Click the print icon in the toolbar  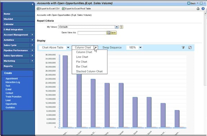tap(198, 9)
